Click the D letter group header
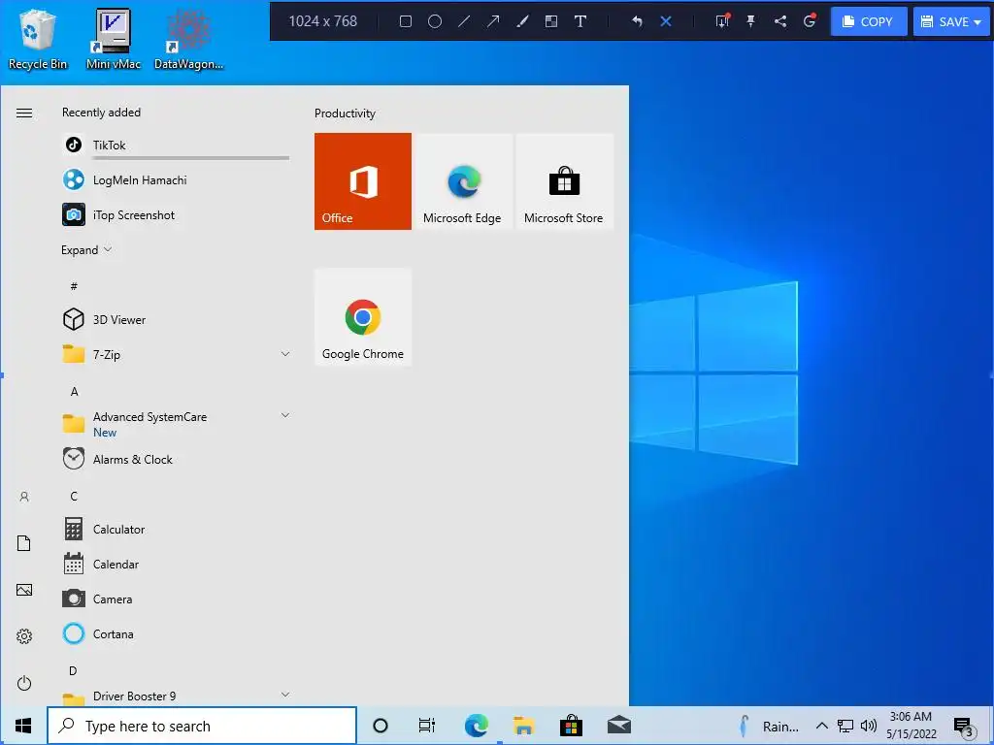 coord(73,670)
